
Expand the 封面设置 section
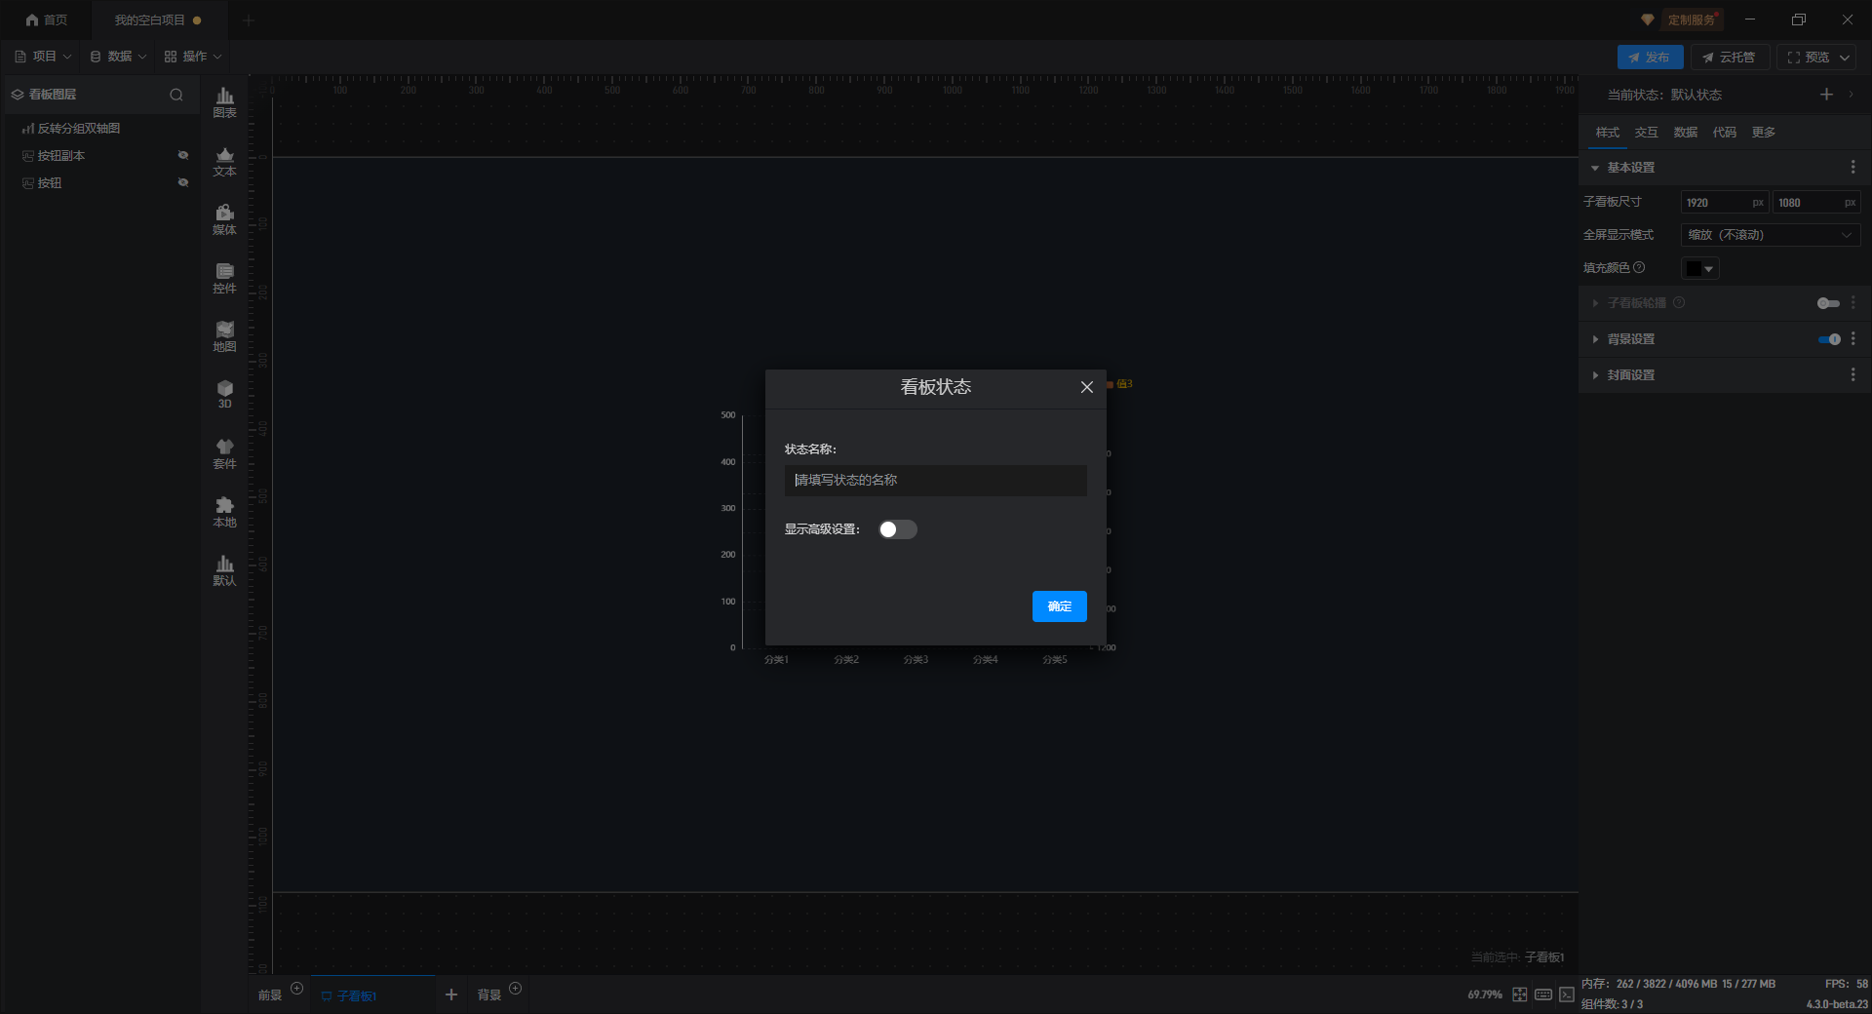coord(1630,375)
